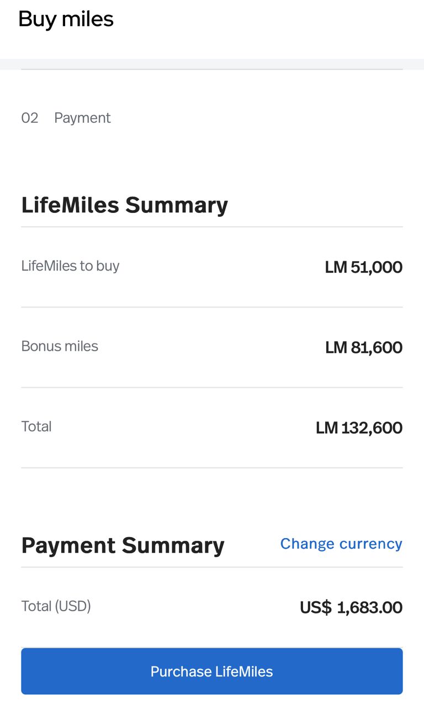Select the LM 51,000 miles value
The height and width of the screenshot is (708, 424).
click(363, 267)
